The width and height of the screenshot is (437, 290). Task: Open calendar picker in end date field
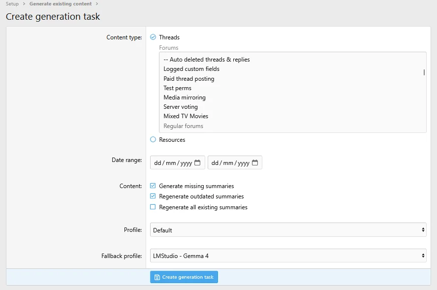coord(255,162)
